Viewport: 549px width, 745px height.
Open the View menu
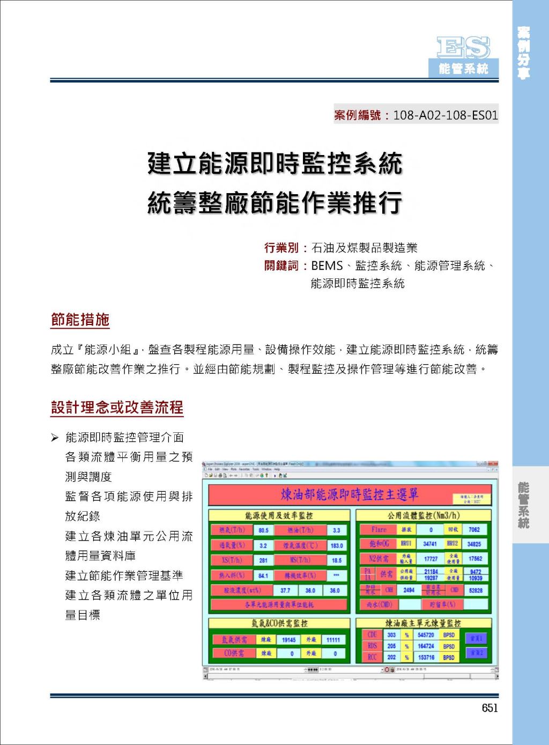tap(225, 469)
